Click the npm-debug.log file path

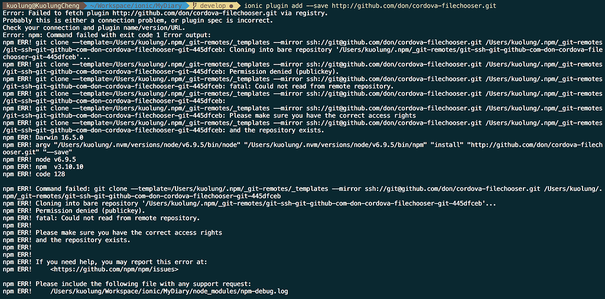coord(169,291)
